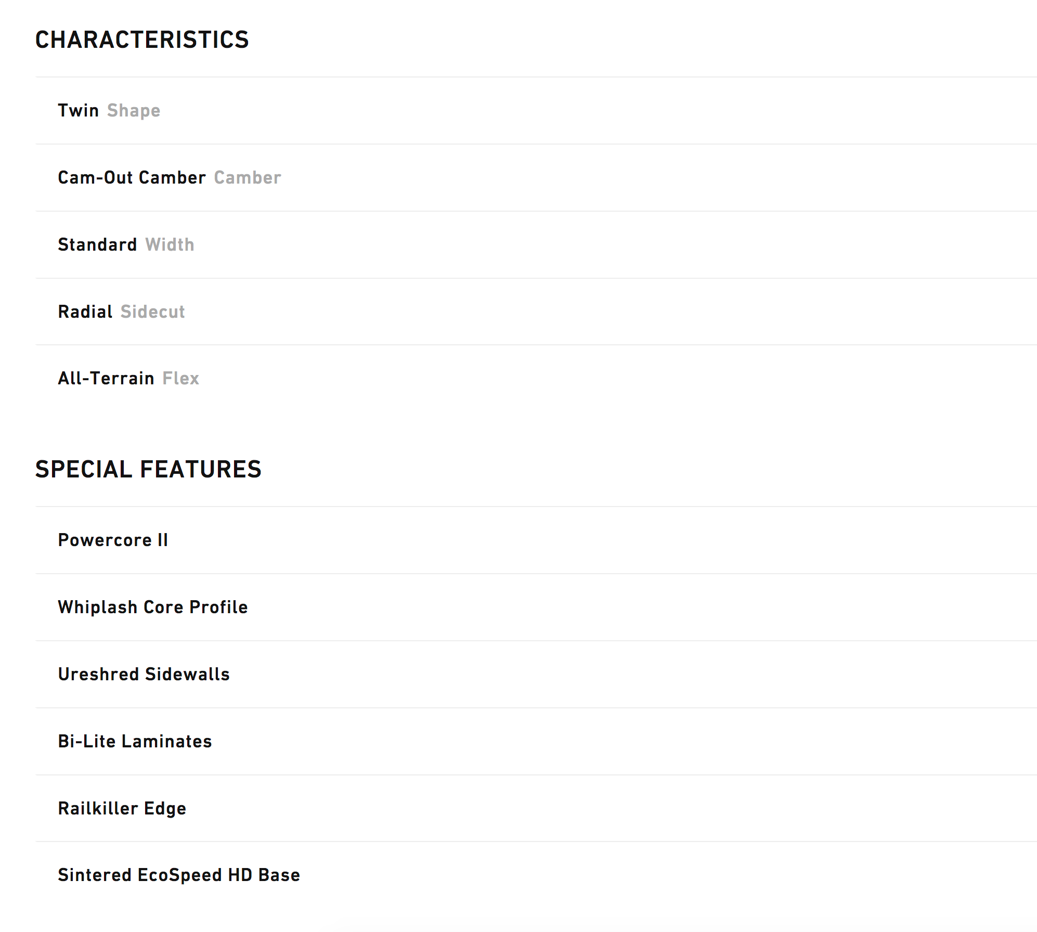This screenshot has height=932, width=1037.
Task: Click the Characteristics section heading
Action: (x=142, y=40)
